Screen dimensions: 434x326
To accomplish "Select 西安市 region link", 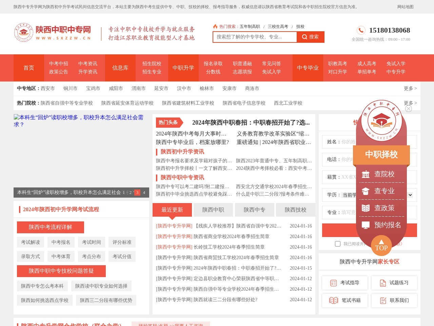I will coord(48,89).
